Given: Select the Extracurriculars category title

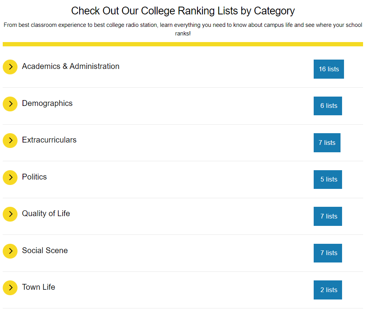Looking at the screenshot, I should (x=49, y=140).
